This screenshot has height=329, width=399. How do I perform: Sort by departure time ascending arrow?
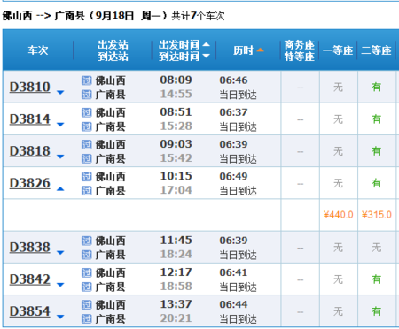(x=207, y=44)
